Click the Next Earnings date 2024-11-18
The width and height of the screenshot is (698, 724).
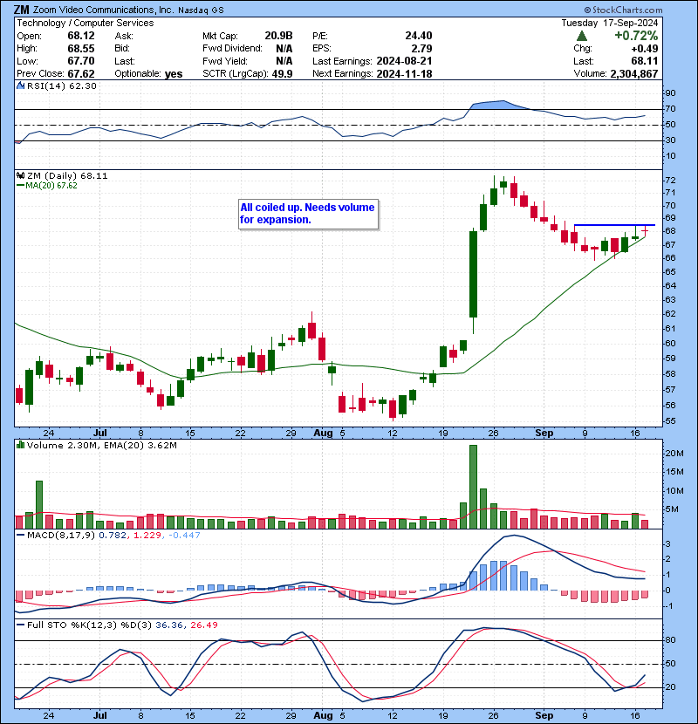click(x=404, y=74)
